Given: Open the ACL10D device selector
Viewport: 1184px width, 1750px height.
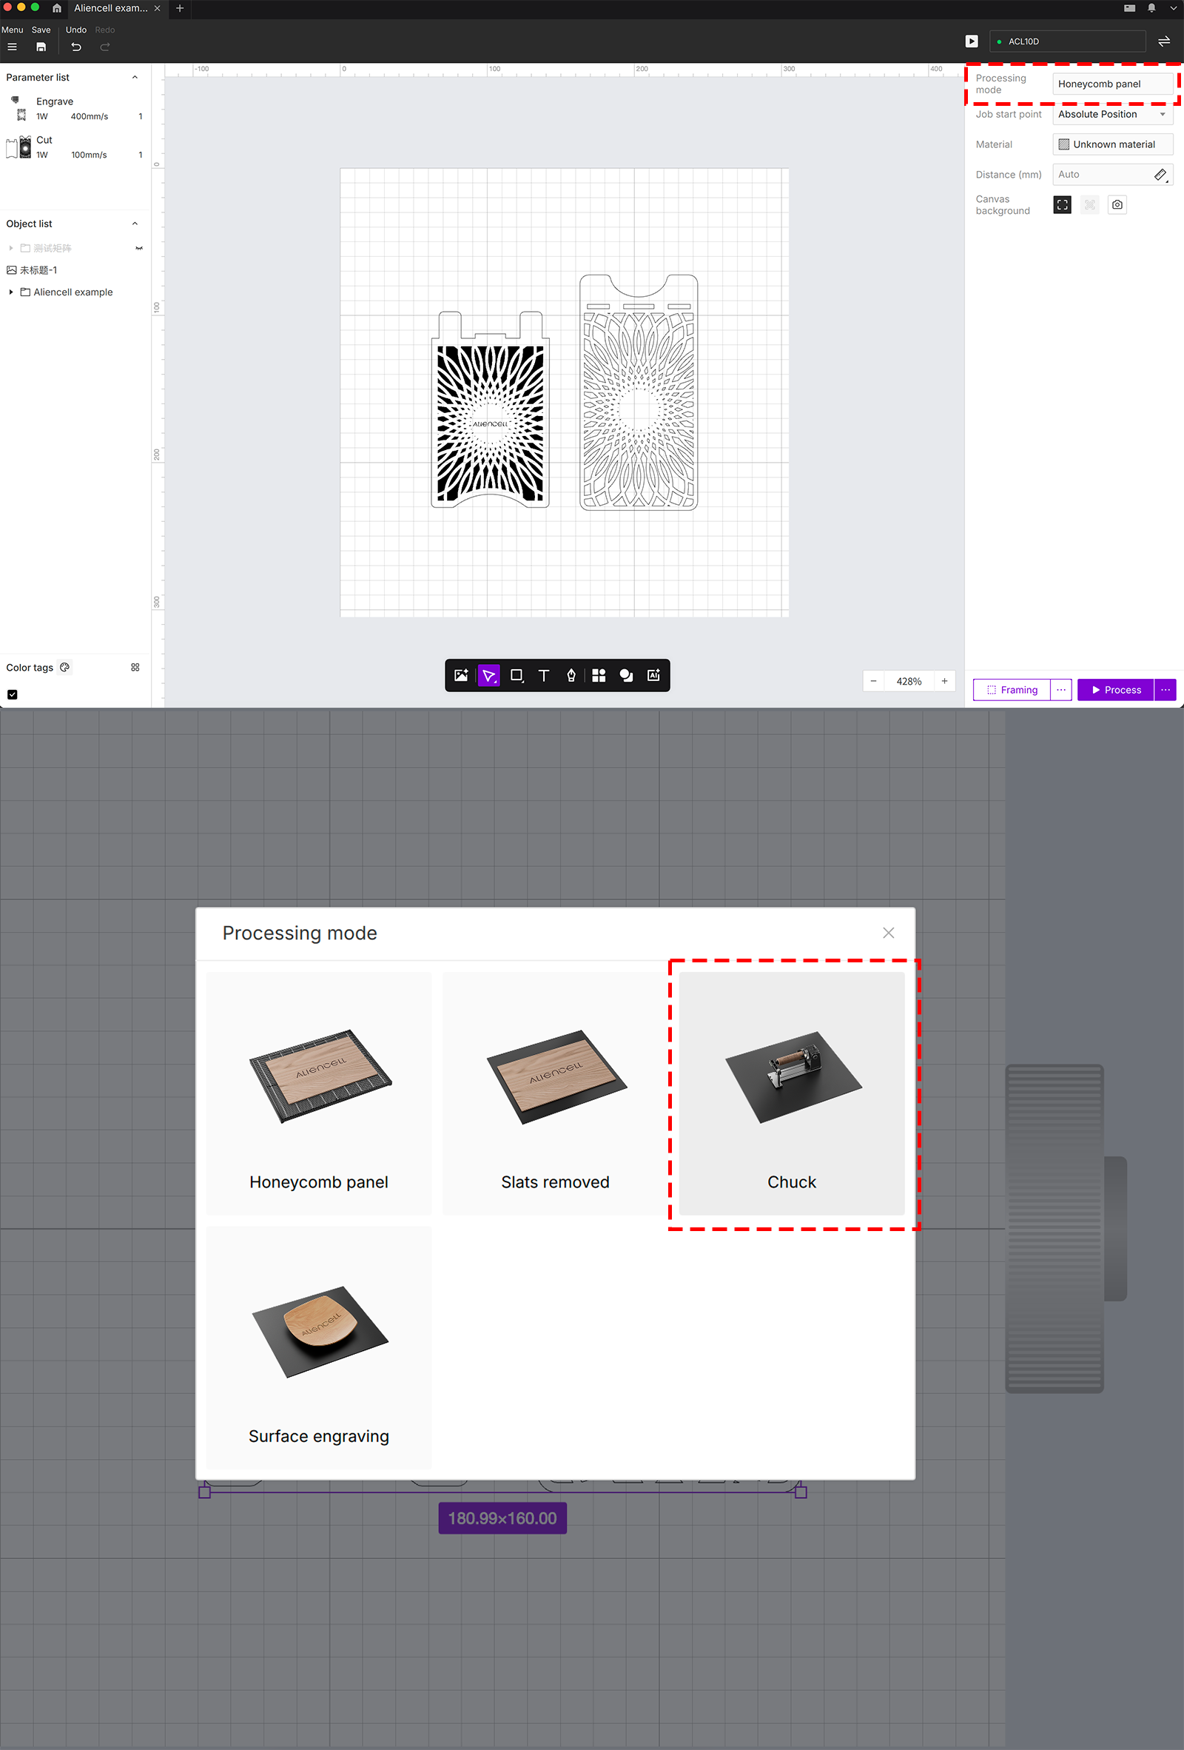Looking at the screenshot, I should [x=1067, y=41].
